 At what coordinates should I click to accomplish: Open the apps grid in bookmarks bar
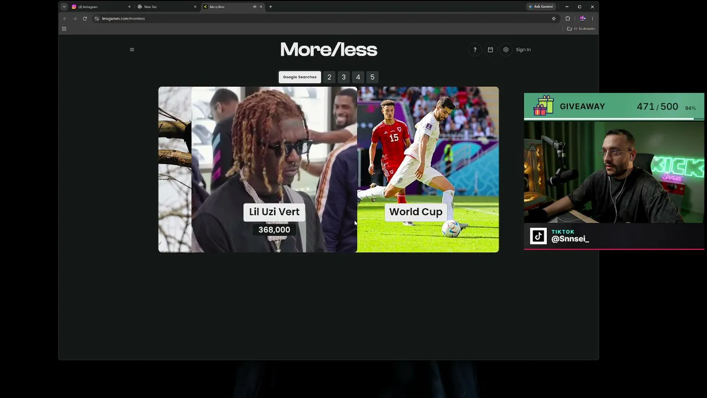click(x=64, y=29)
